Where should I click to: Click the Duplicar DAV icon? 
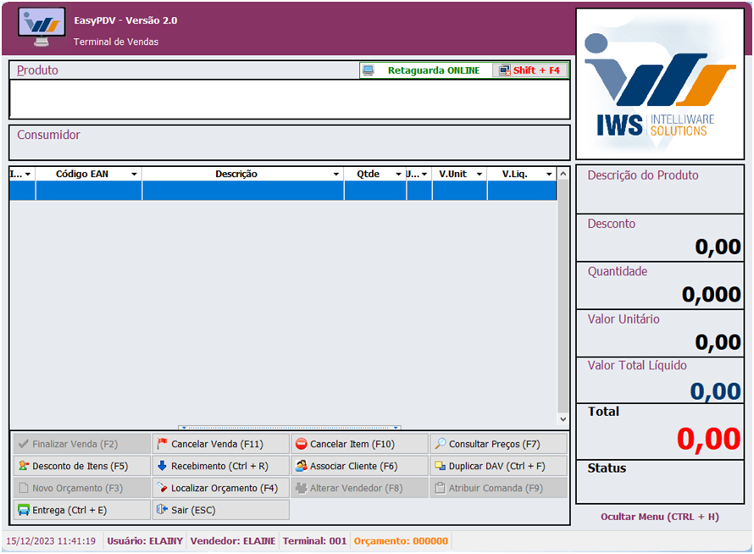440,466
